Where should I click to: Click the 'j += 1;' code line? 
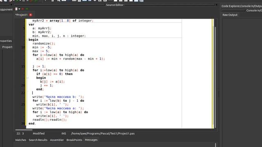tap(47, 85)
